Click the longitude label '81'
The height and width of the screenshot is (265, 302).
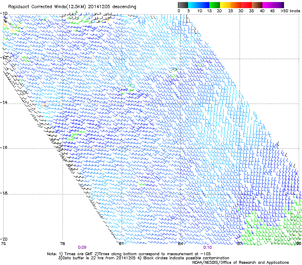pyautogui.click(x=121, y=244)
